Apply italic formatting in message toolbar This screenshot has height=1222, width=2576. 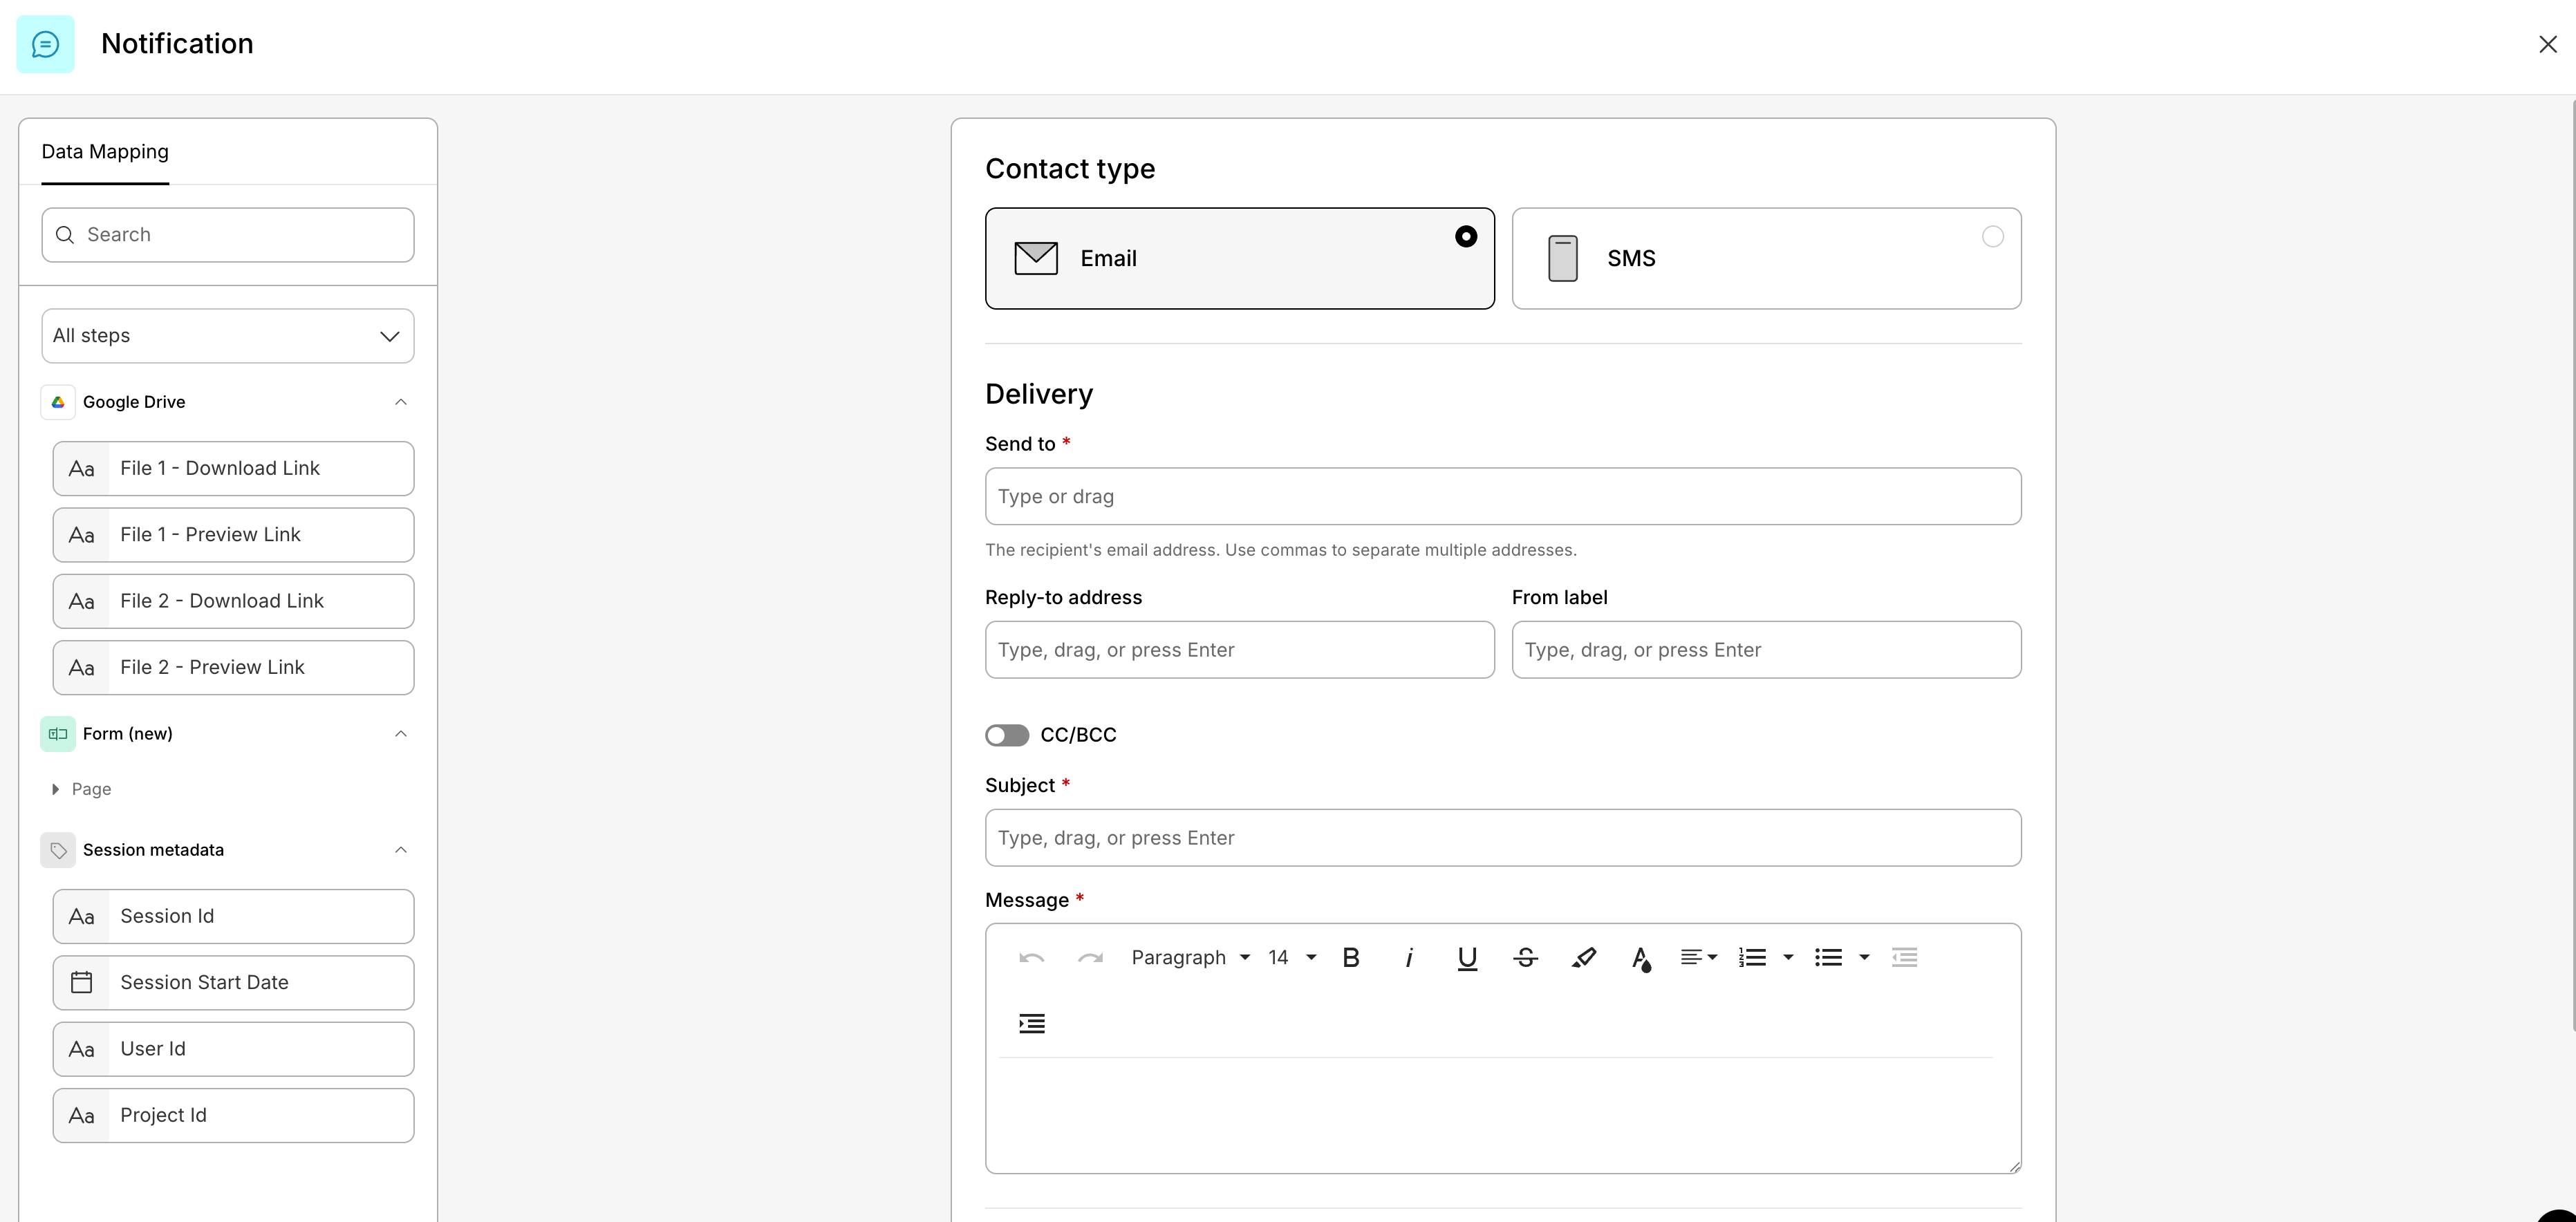tap(1408, 957)
